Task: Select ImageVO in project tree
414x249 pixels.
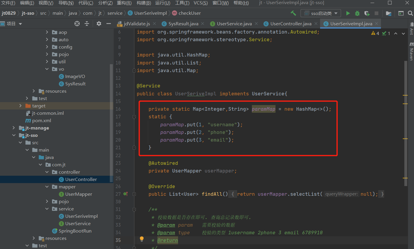Action: tap(72, 76)
